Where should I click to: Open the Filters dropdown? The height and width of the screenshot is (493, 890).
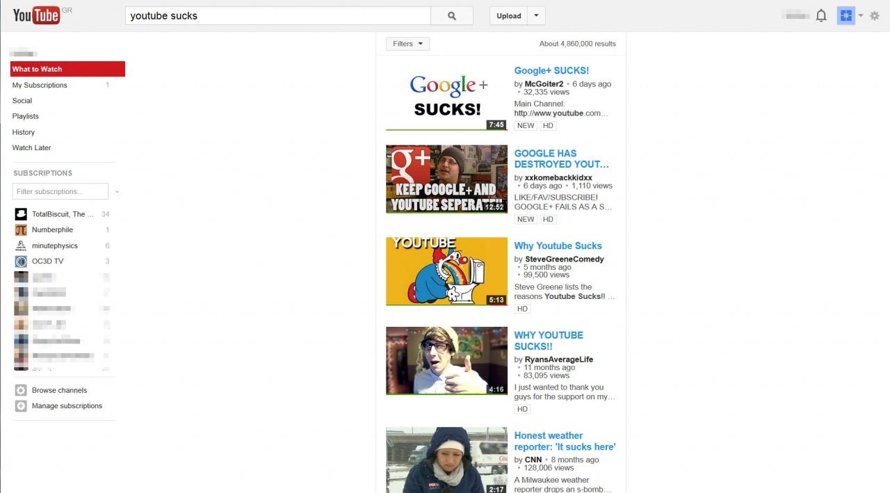408,44
